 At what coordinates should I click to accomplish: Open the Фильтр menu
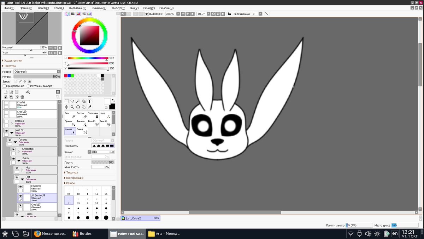(118, 8)
